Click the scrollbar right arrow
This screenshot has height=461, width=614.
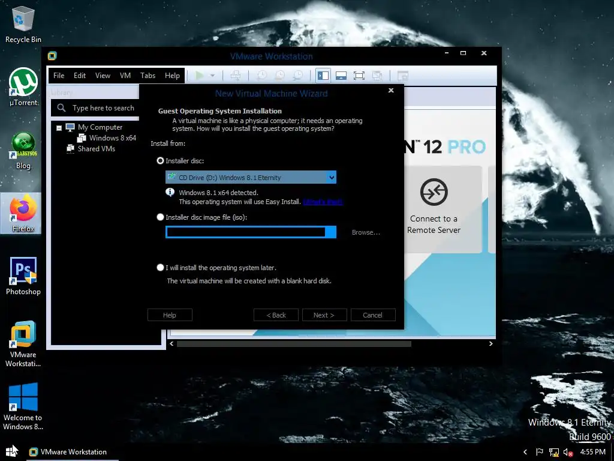[x=491, y=344]
